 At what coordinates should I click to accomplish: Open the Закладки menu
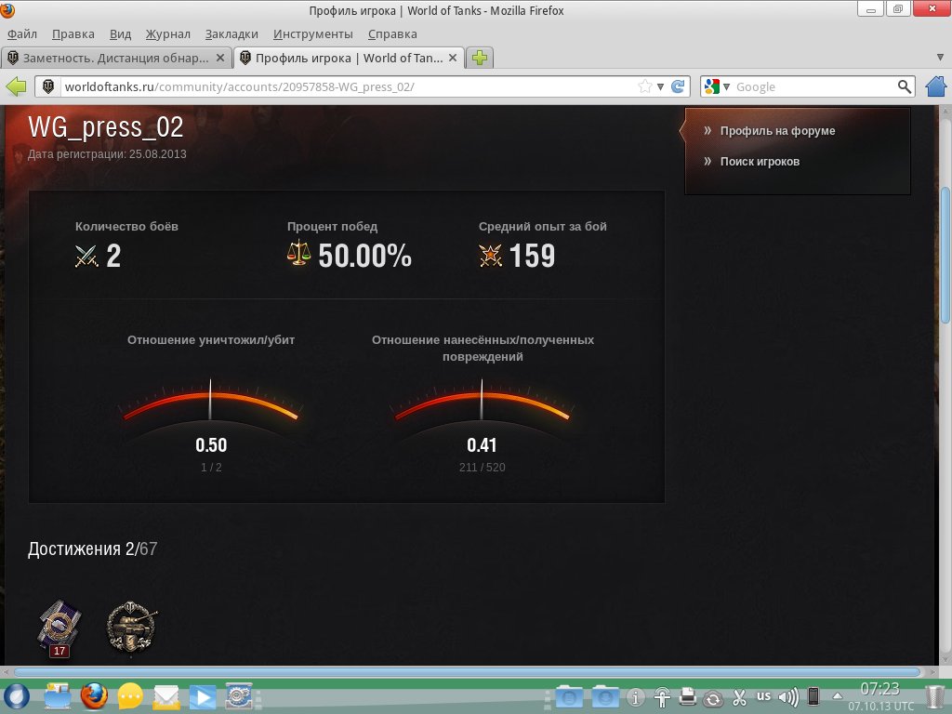tap(231, 33)
